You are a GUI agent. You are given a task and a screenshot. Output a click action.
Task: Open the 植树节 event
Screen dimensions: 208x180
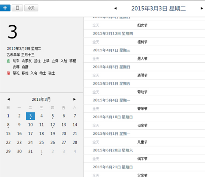tap(142, 42)
